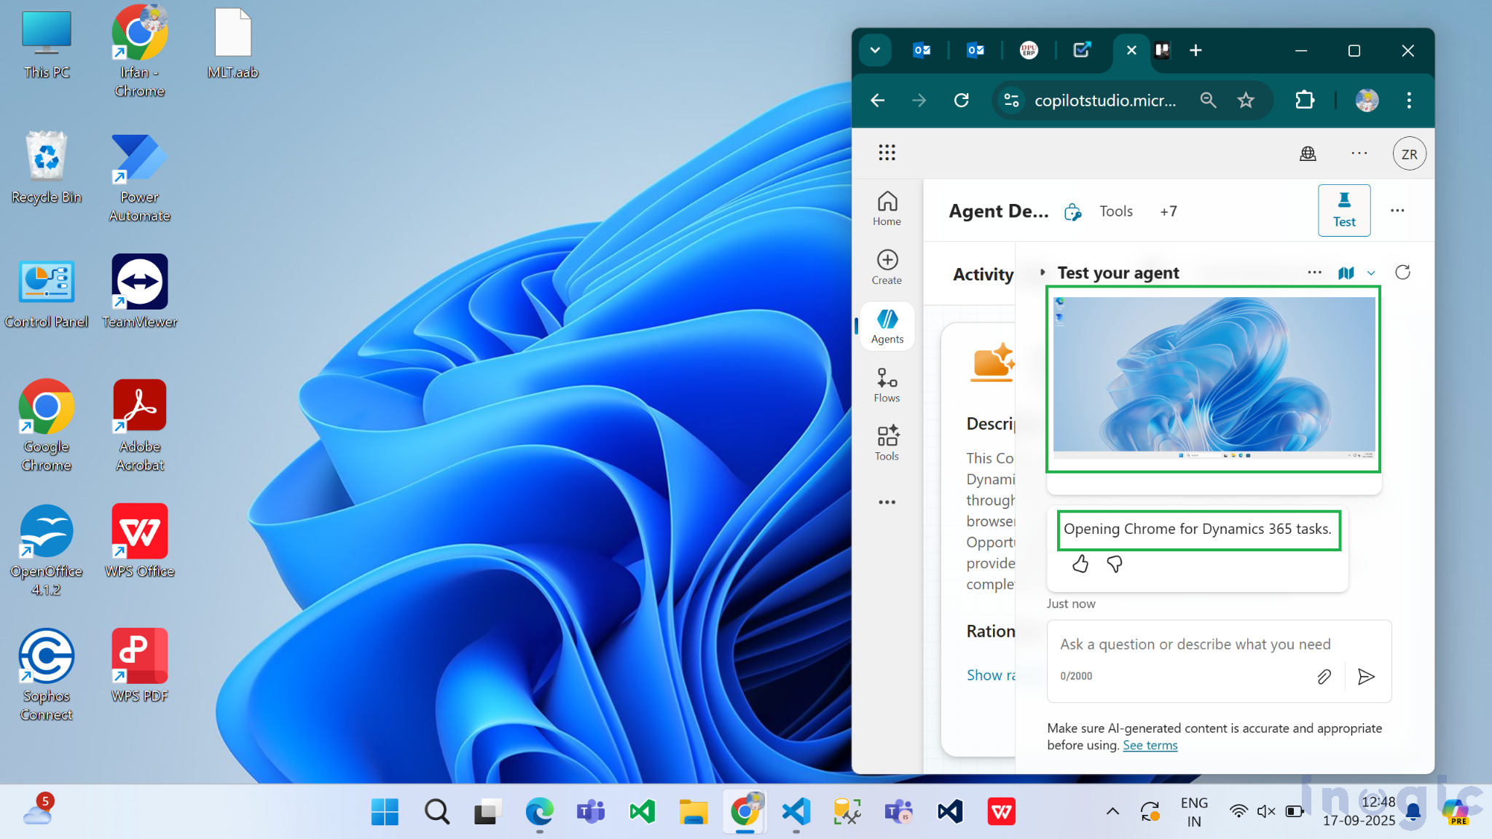Refresh the test conversation
1492x839 pixels.
tap(1402, 272)
